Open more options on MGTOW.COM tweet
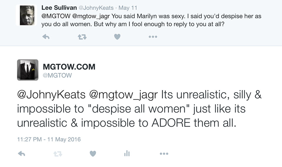 coord(164,153)
